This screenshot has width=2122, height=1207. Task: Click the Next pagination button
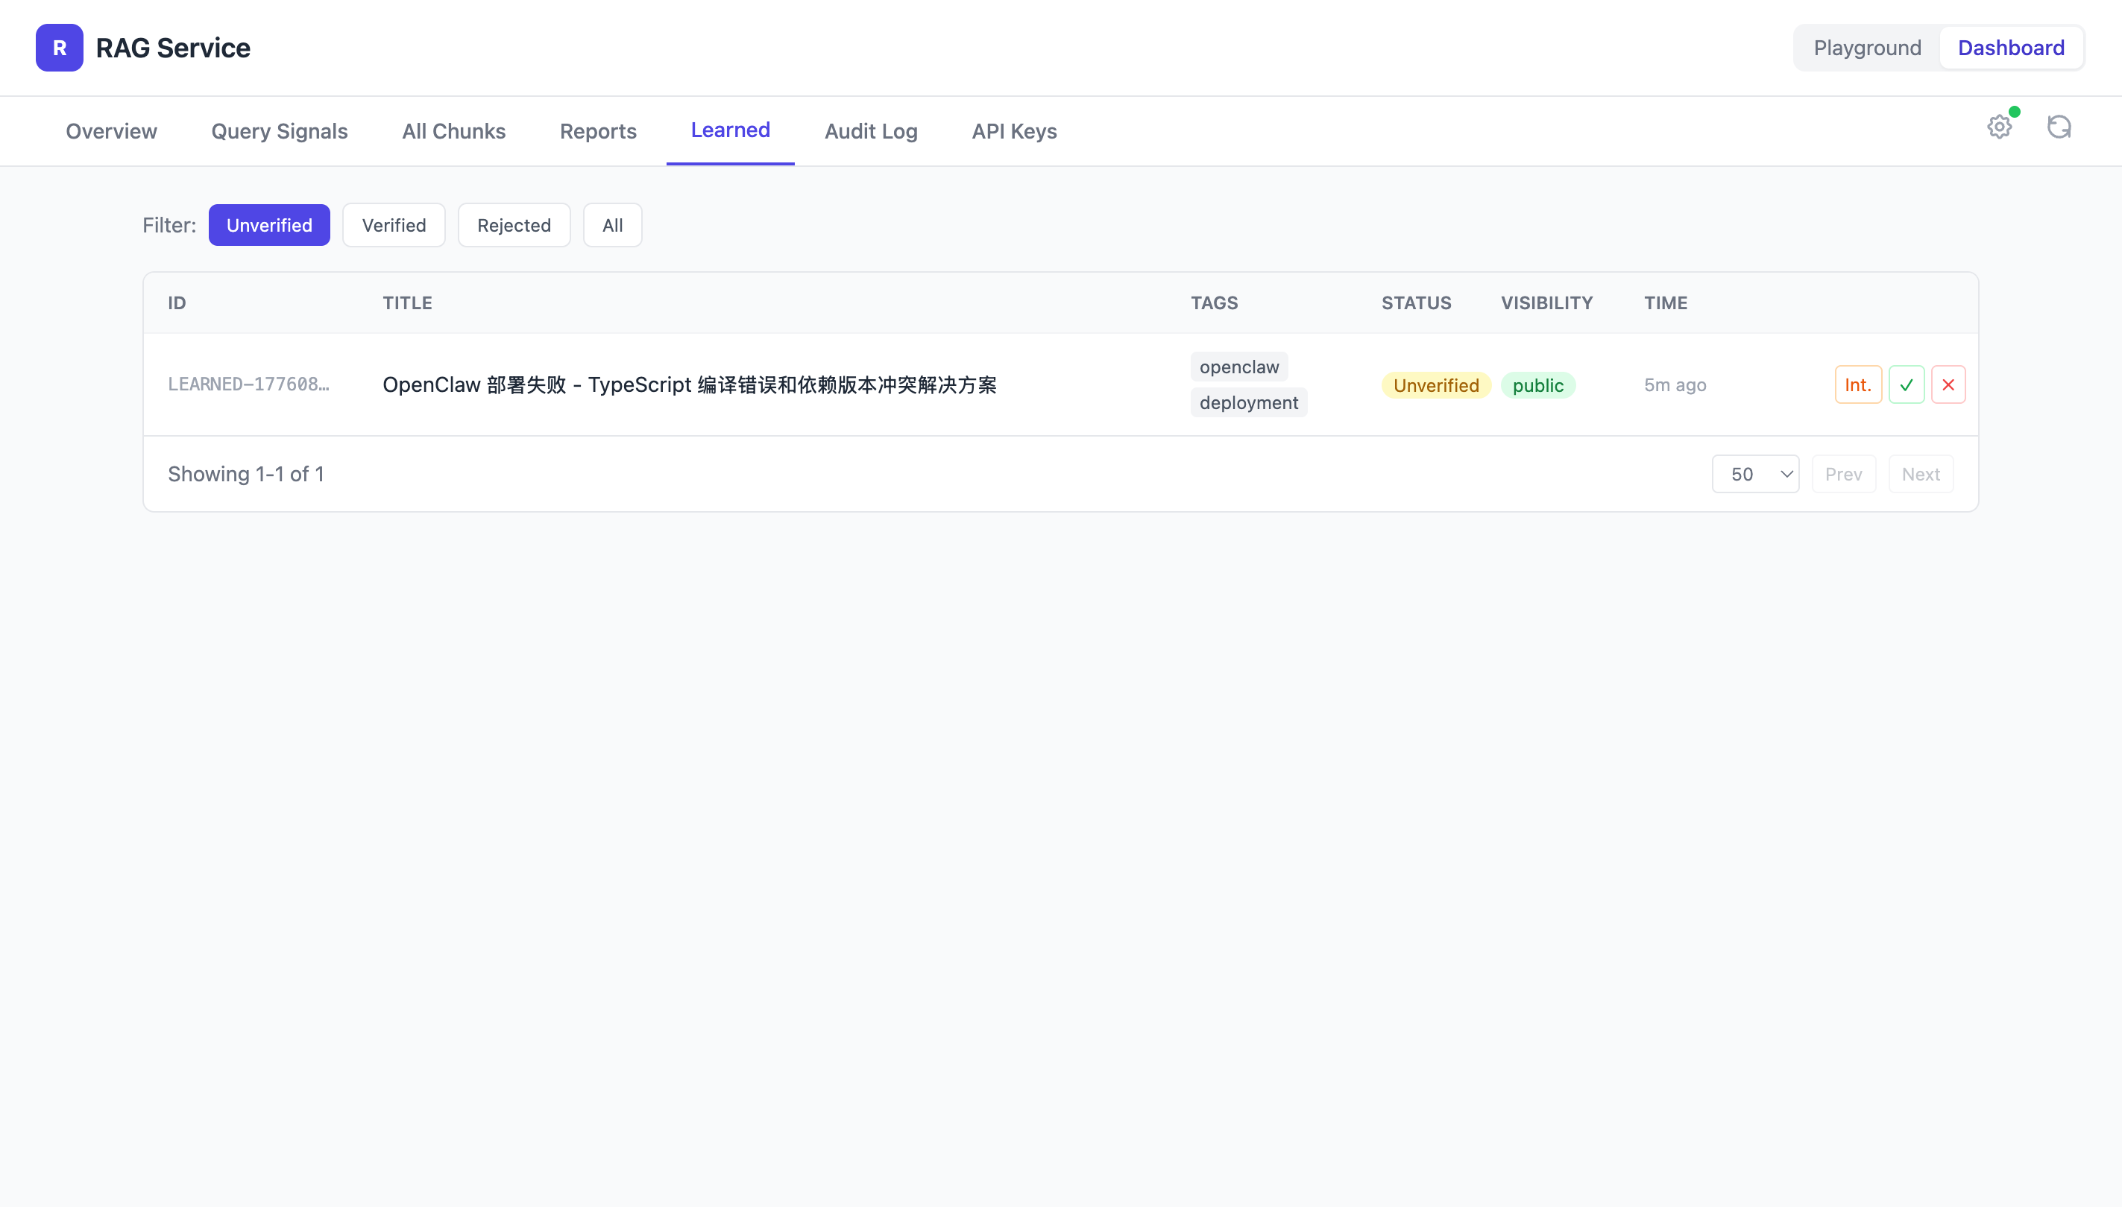tap(1921, 474)
